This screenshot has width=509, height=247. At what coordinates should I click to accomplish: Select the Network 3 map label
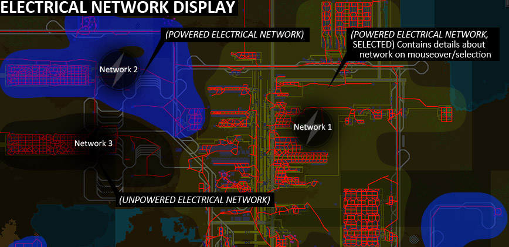(x=93, y=143)
